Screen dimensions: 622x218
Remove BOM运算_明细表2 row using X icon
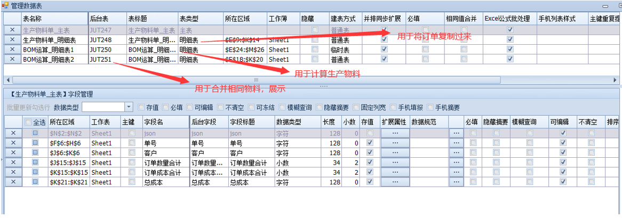click(13, 59)
